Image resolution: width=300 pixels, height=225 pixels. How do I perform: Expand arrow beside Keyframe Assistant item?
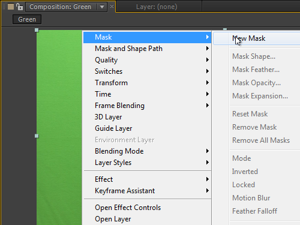208,191
